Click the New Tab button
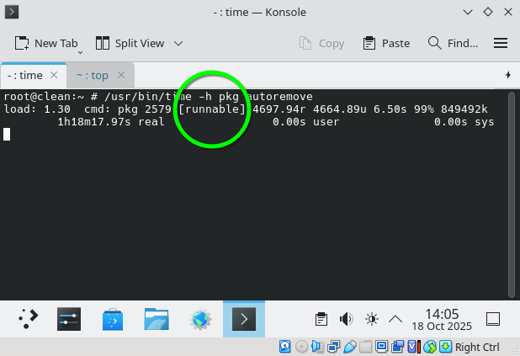This screenshot has height=356, width=520. point(47,43)
